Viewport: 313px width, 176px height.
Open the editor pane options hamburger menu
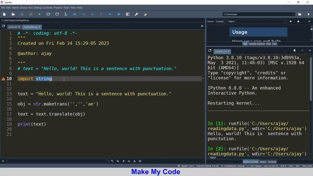tap(202, 26)
